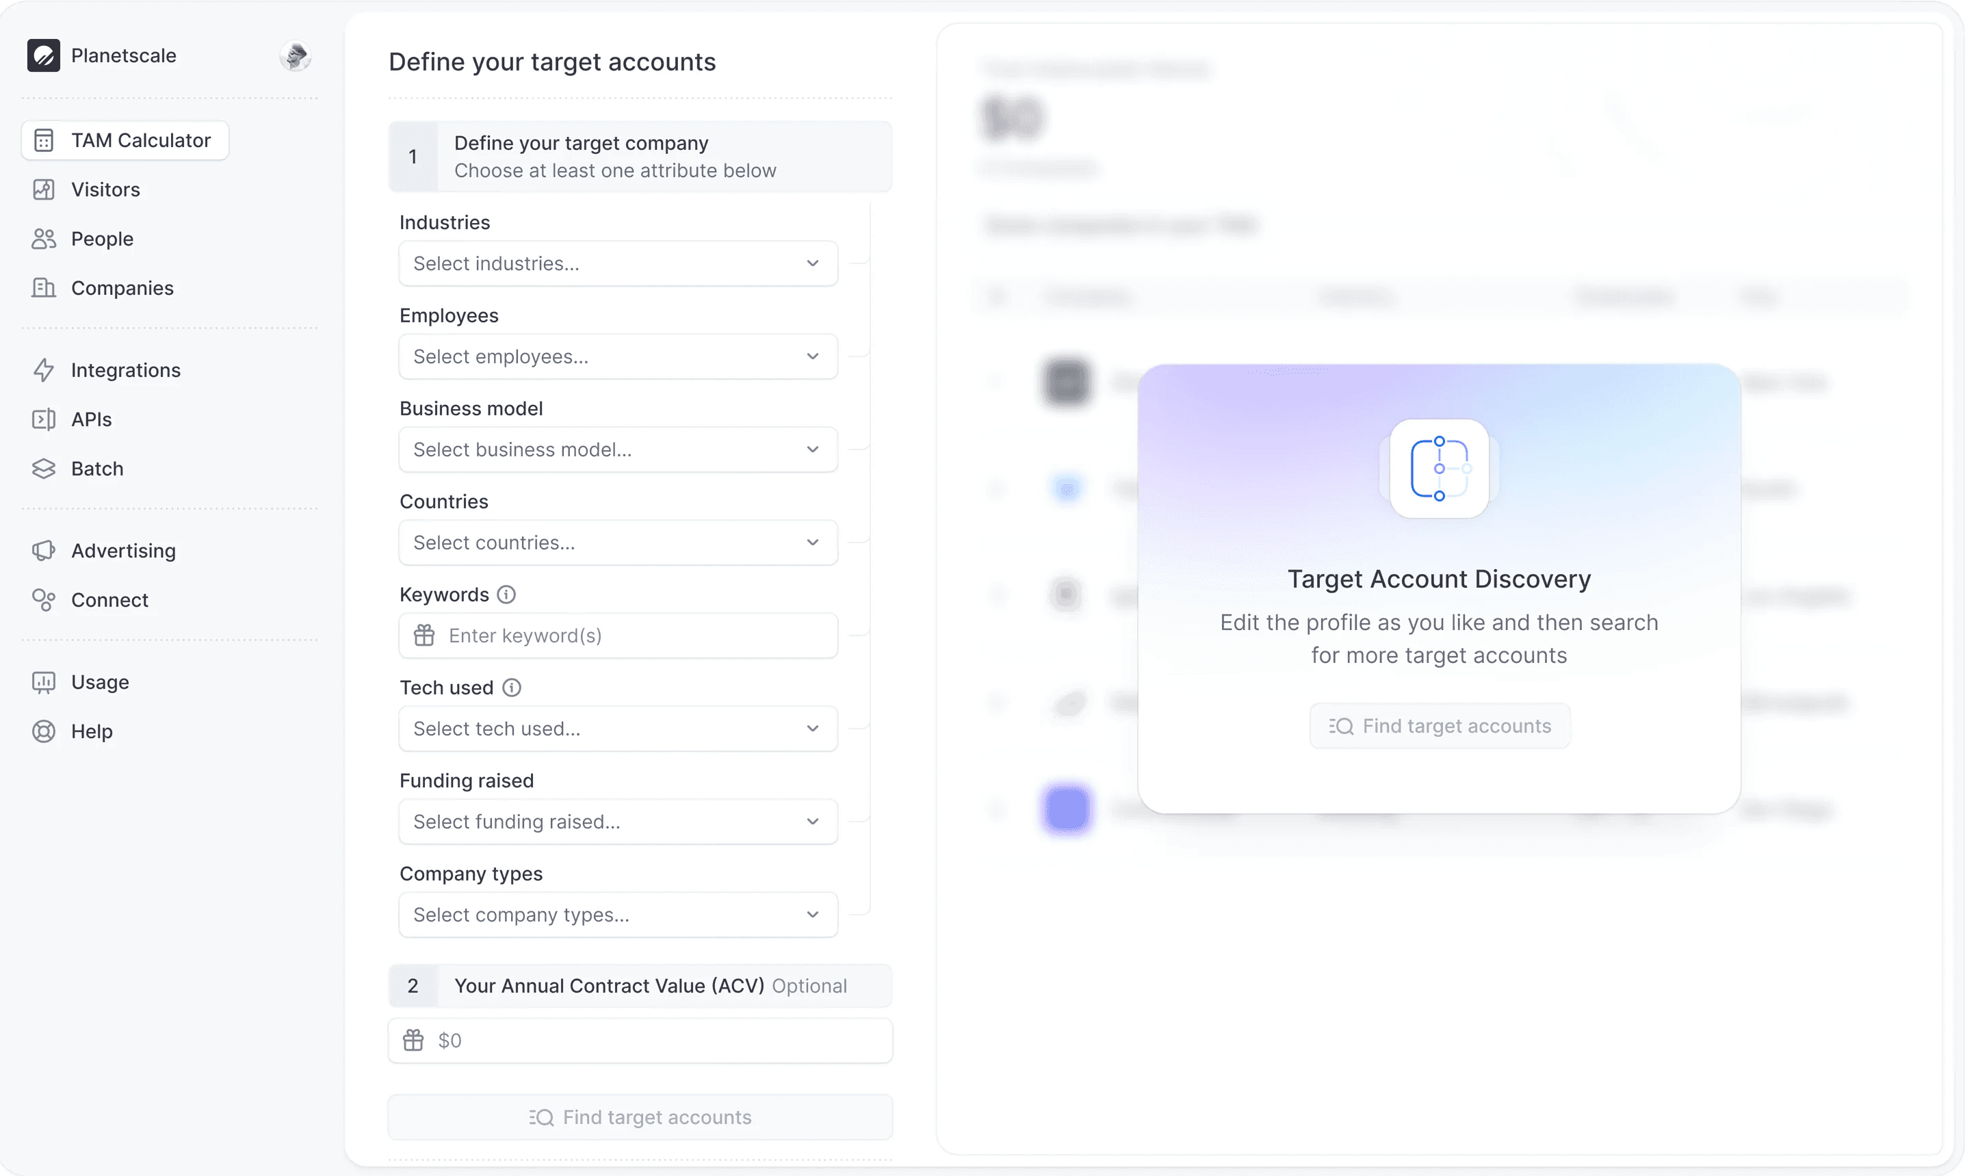Expand the Select industries dropdown
Image resolution: width=1965 pixels, height=1176 pixels.
point(618,263)
